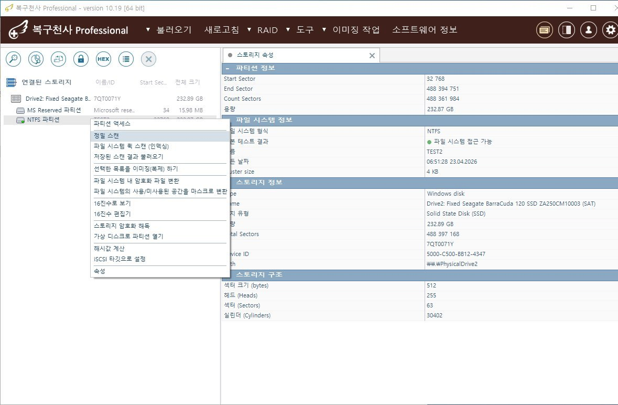The width and height of the screenshot is (618, 405).
Task: Select the Total Sectors value 488 397 168
Action: point(442,235)
